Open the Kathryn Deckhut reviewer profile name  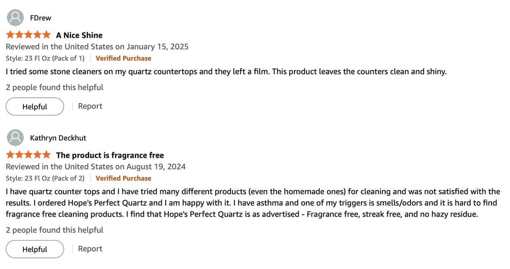[58, 138]
